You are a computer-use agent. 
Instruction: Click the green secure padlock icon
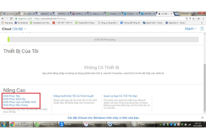point(16,19)
